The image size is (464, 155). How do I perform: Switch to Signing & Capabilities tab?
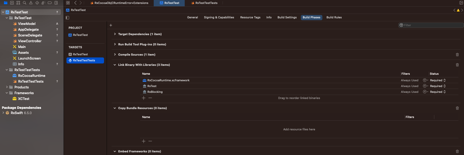click(219, 18)
